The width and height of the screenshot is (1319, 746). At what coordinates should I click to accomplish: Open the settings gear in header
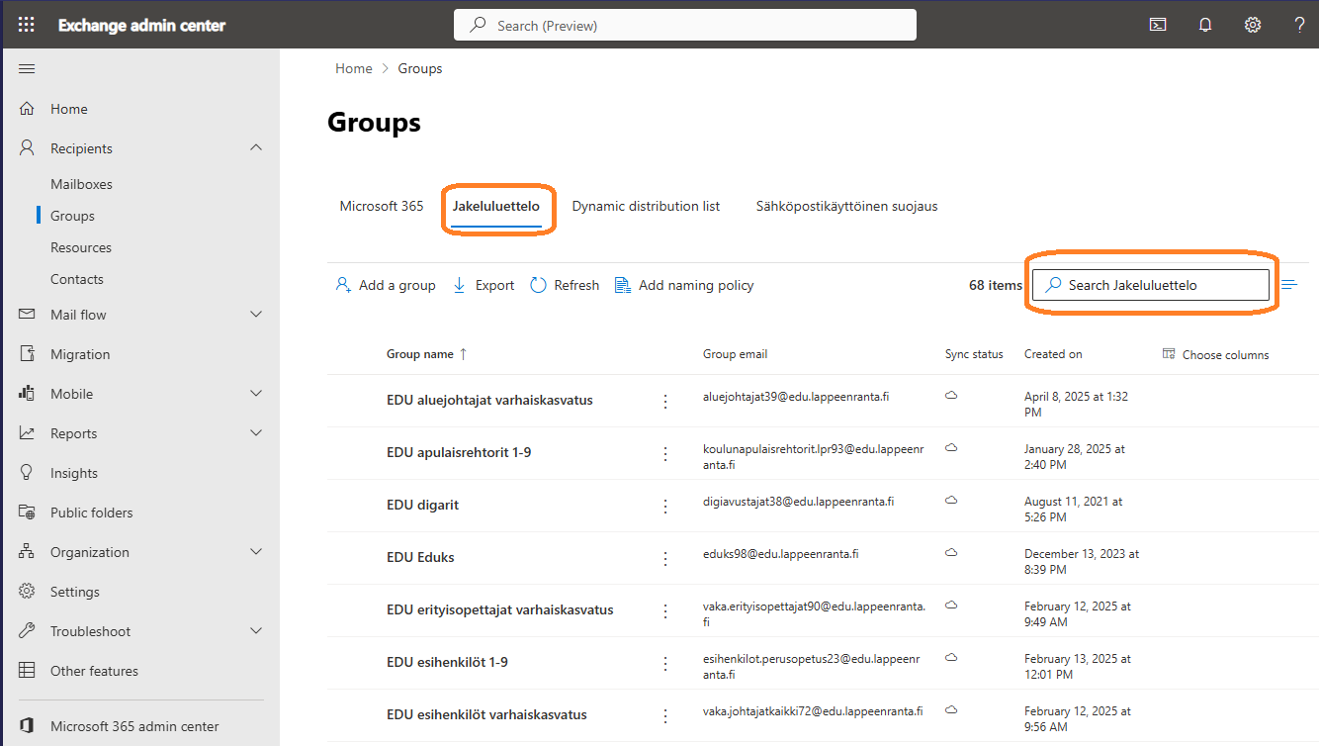point(1252,25)
